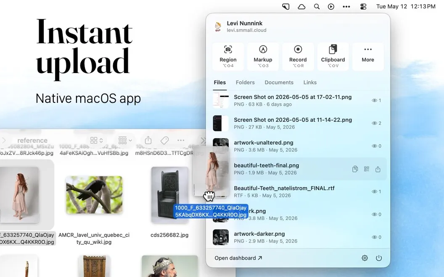Switch to the Files tab
The width and height of the screenshot is (444, 277).
[220, 83]
